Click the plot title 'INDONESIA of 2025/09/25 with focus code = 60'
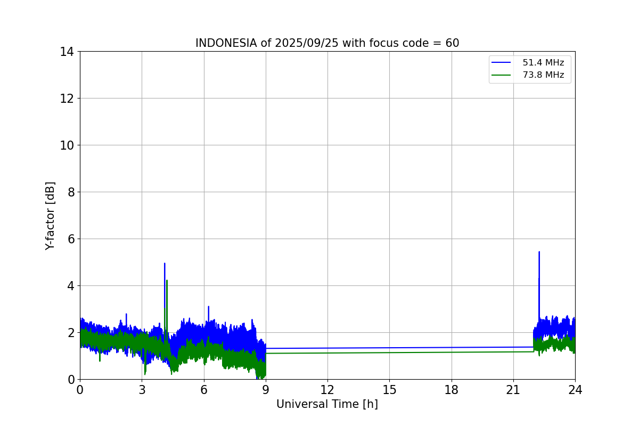 (x=327, y=43)
